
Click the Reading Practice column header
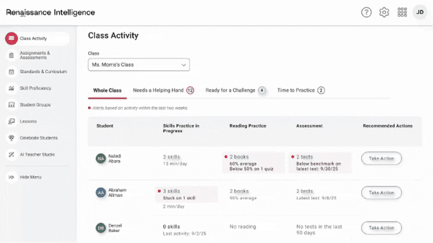click(x=248, y=126)
